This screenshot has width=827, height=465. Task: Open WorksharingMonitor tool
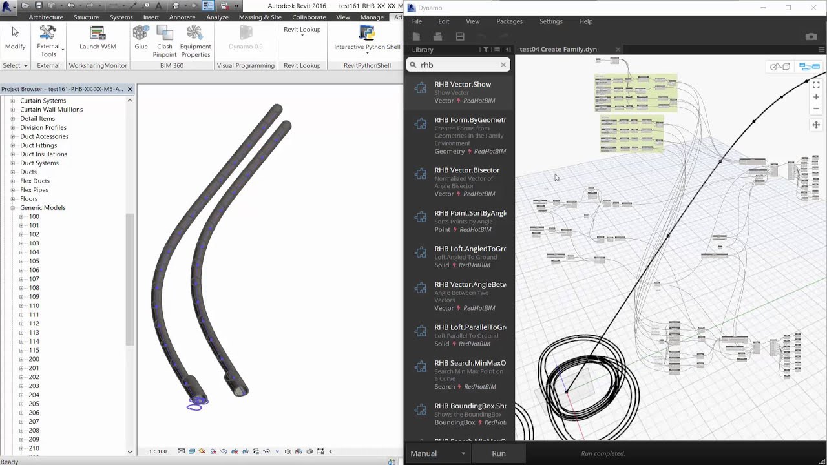point(98,65)
